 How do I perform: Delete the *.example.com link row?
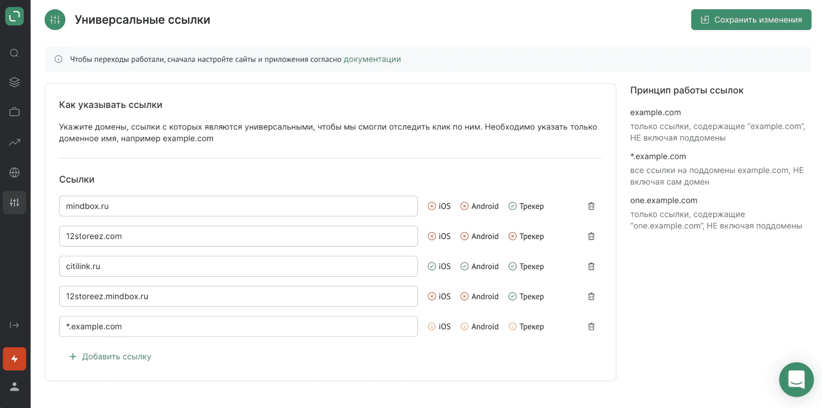coord(592,327)
